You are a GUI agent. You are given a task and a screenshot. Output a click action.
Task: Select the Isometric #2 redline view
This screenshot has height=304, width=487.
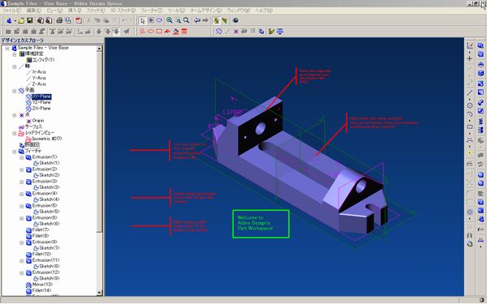click(47, 139)
